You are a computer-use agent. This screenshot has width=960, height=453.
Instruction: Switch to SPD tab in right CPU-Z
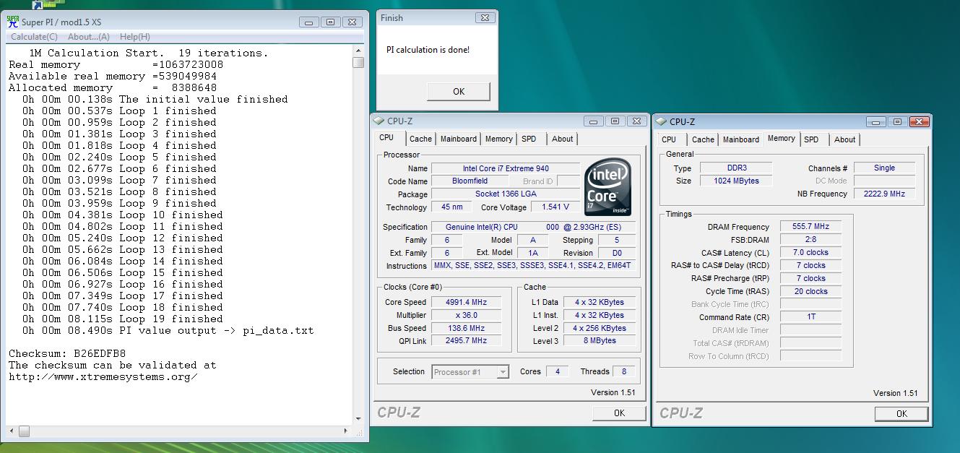coord(811,139)
